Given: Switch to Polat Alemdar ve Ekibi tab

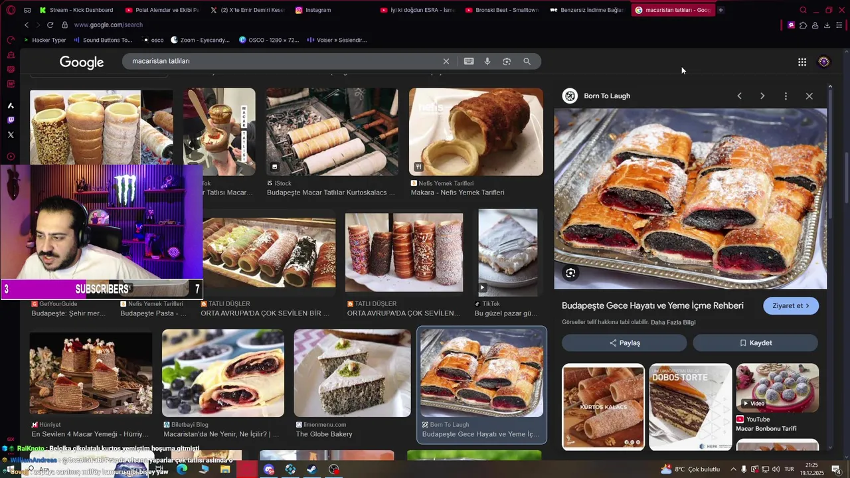Looking at the screenshot, I should [163, 10].
